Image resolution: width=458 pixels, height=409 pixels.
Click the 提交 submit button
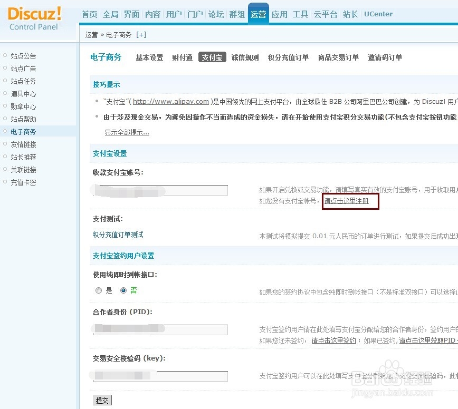(x=102, y=400)
